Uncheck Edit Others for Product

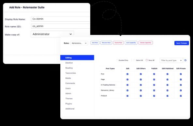tap(141, 96)
